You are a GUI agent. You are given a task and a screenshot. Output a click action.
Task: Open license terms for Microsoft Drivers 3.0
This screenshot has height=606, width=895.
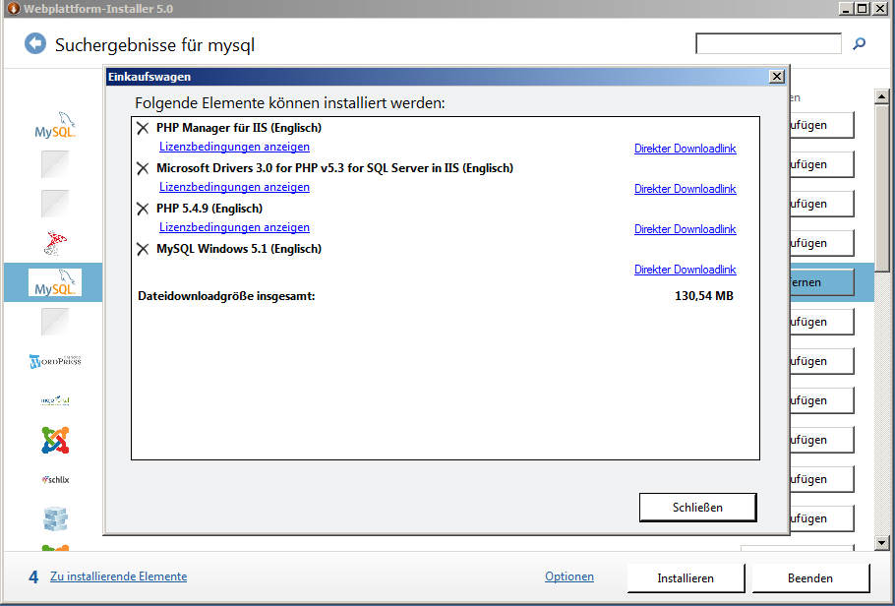[x=235, y=187]
